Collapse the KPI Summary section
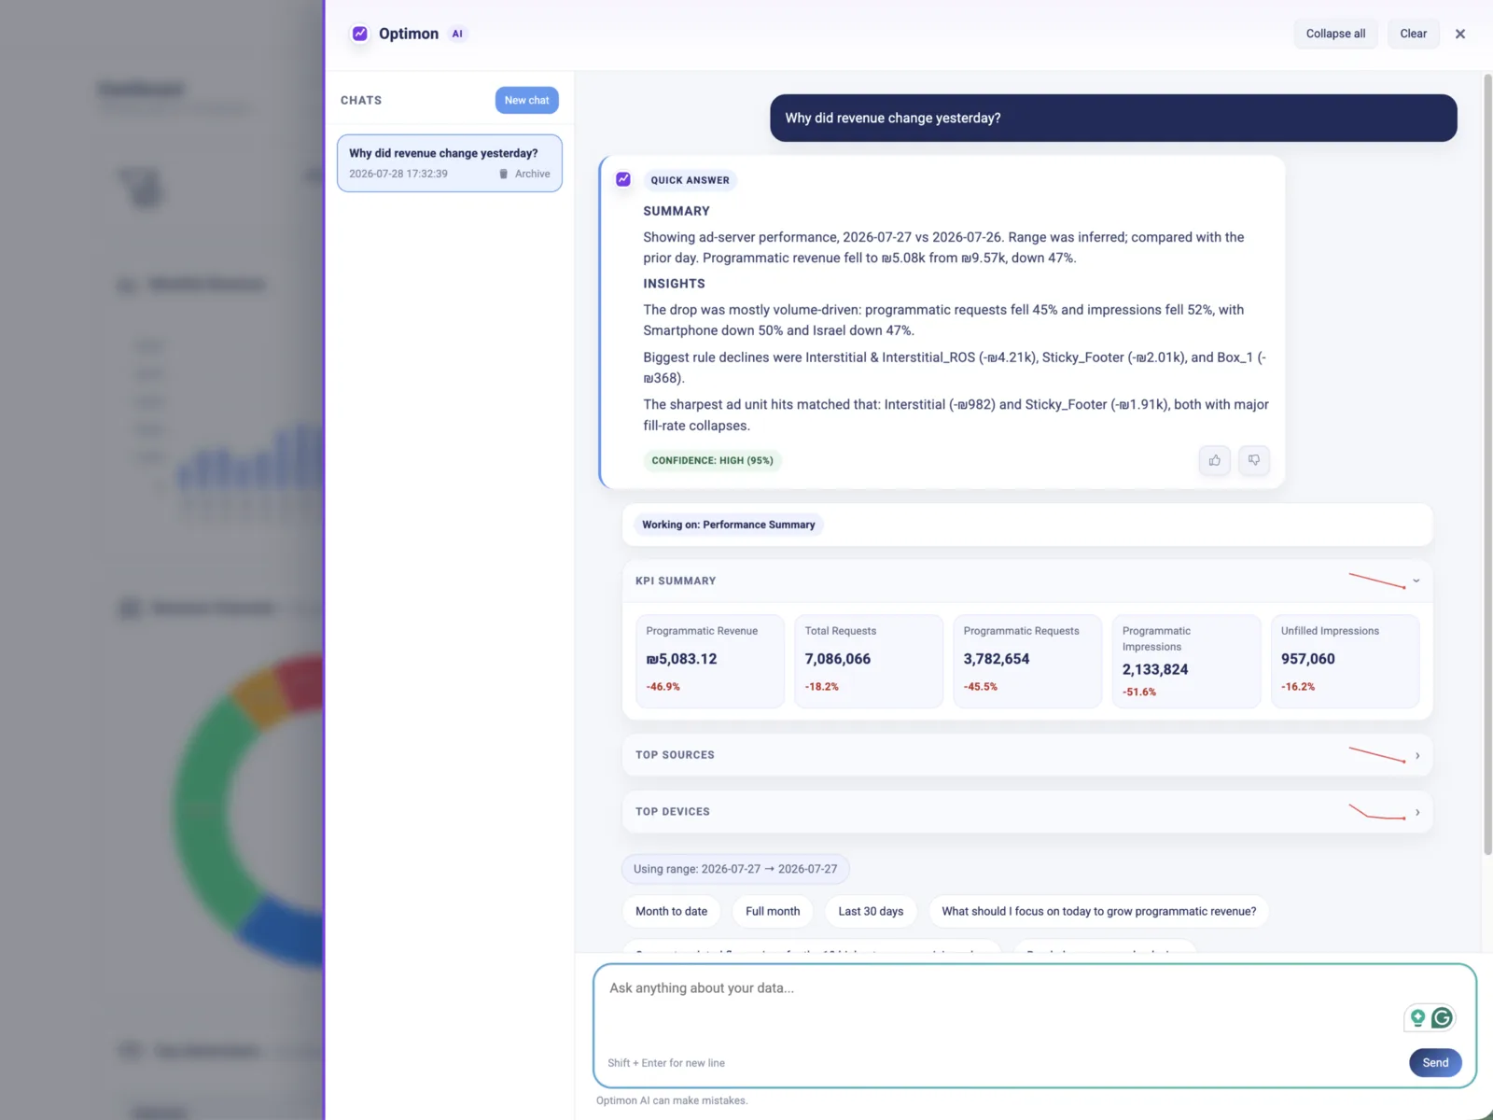The height and width of the screenshot is (1120, 1493). pyautogui.click(x=1416, y=581)
